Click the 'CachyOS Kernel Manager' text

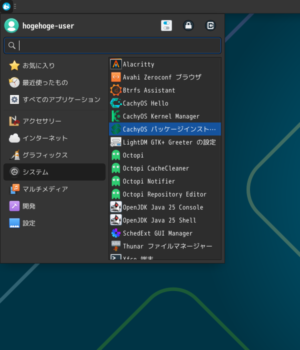pyautogui.click(x=161, y=116)
